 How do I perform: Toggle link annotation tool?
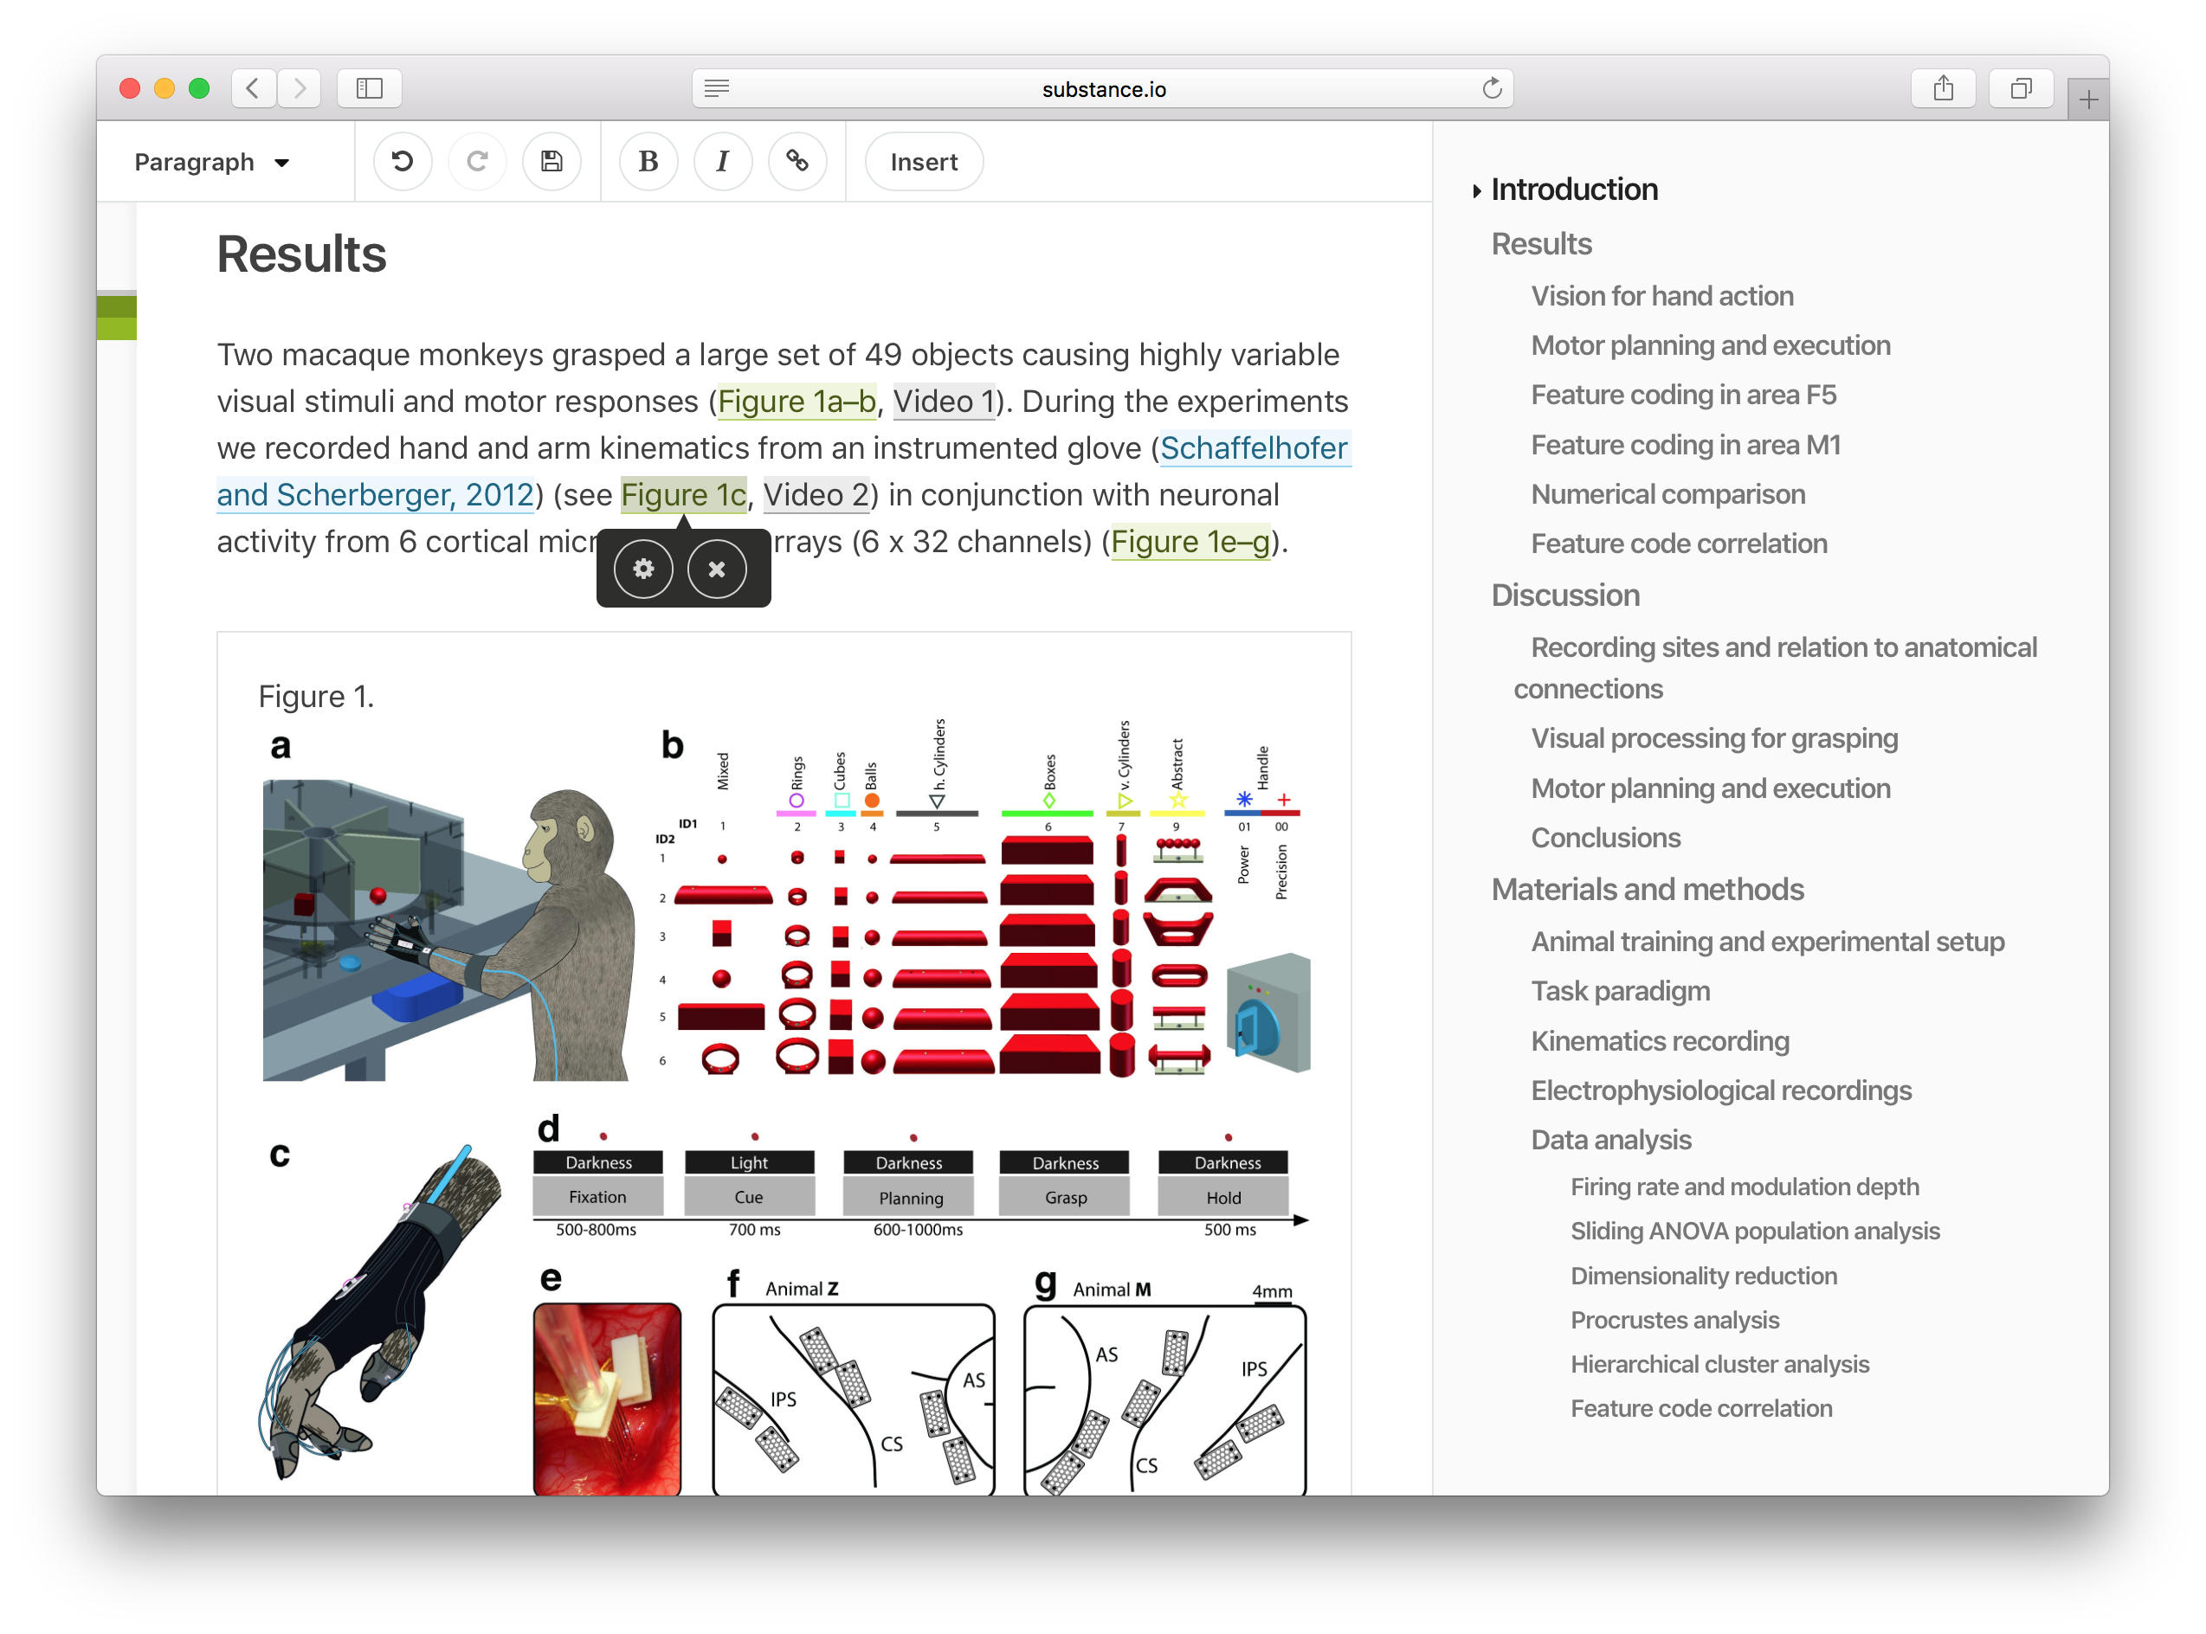(797, 161)
